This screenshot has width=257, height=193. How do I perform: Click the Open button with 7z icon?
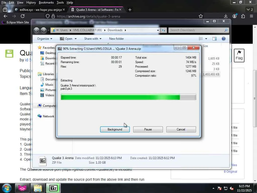(66, 39)
